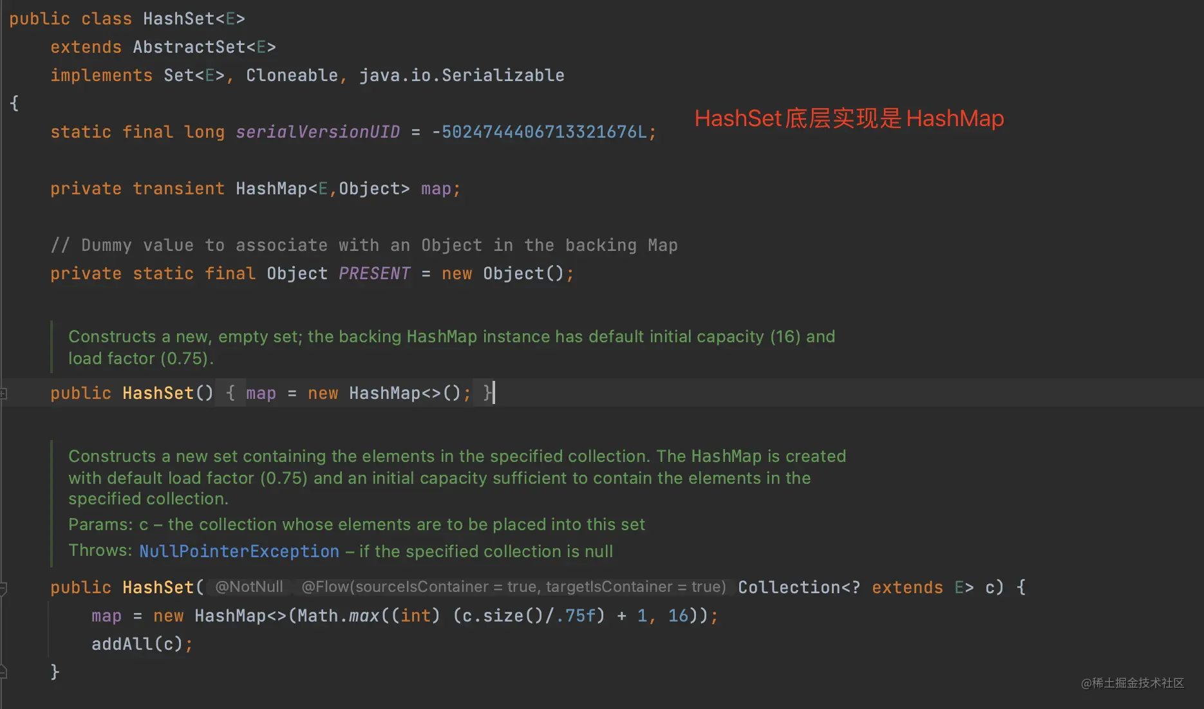
Task: Click Cloneable in the implements clause
Action: point(292,75)
